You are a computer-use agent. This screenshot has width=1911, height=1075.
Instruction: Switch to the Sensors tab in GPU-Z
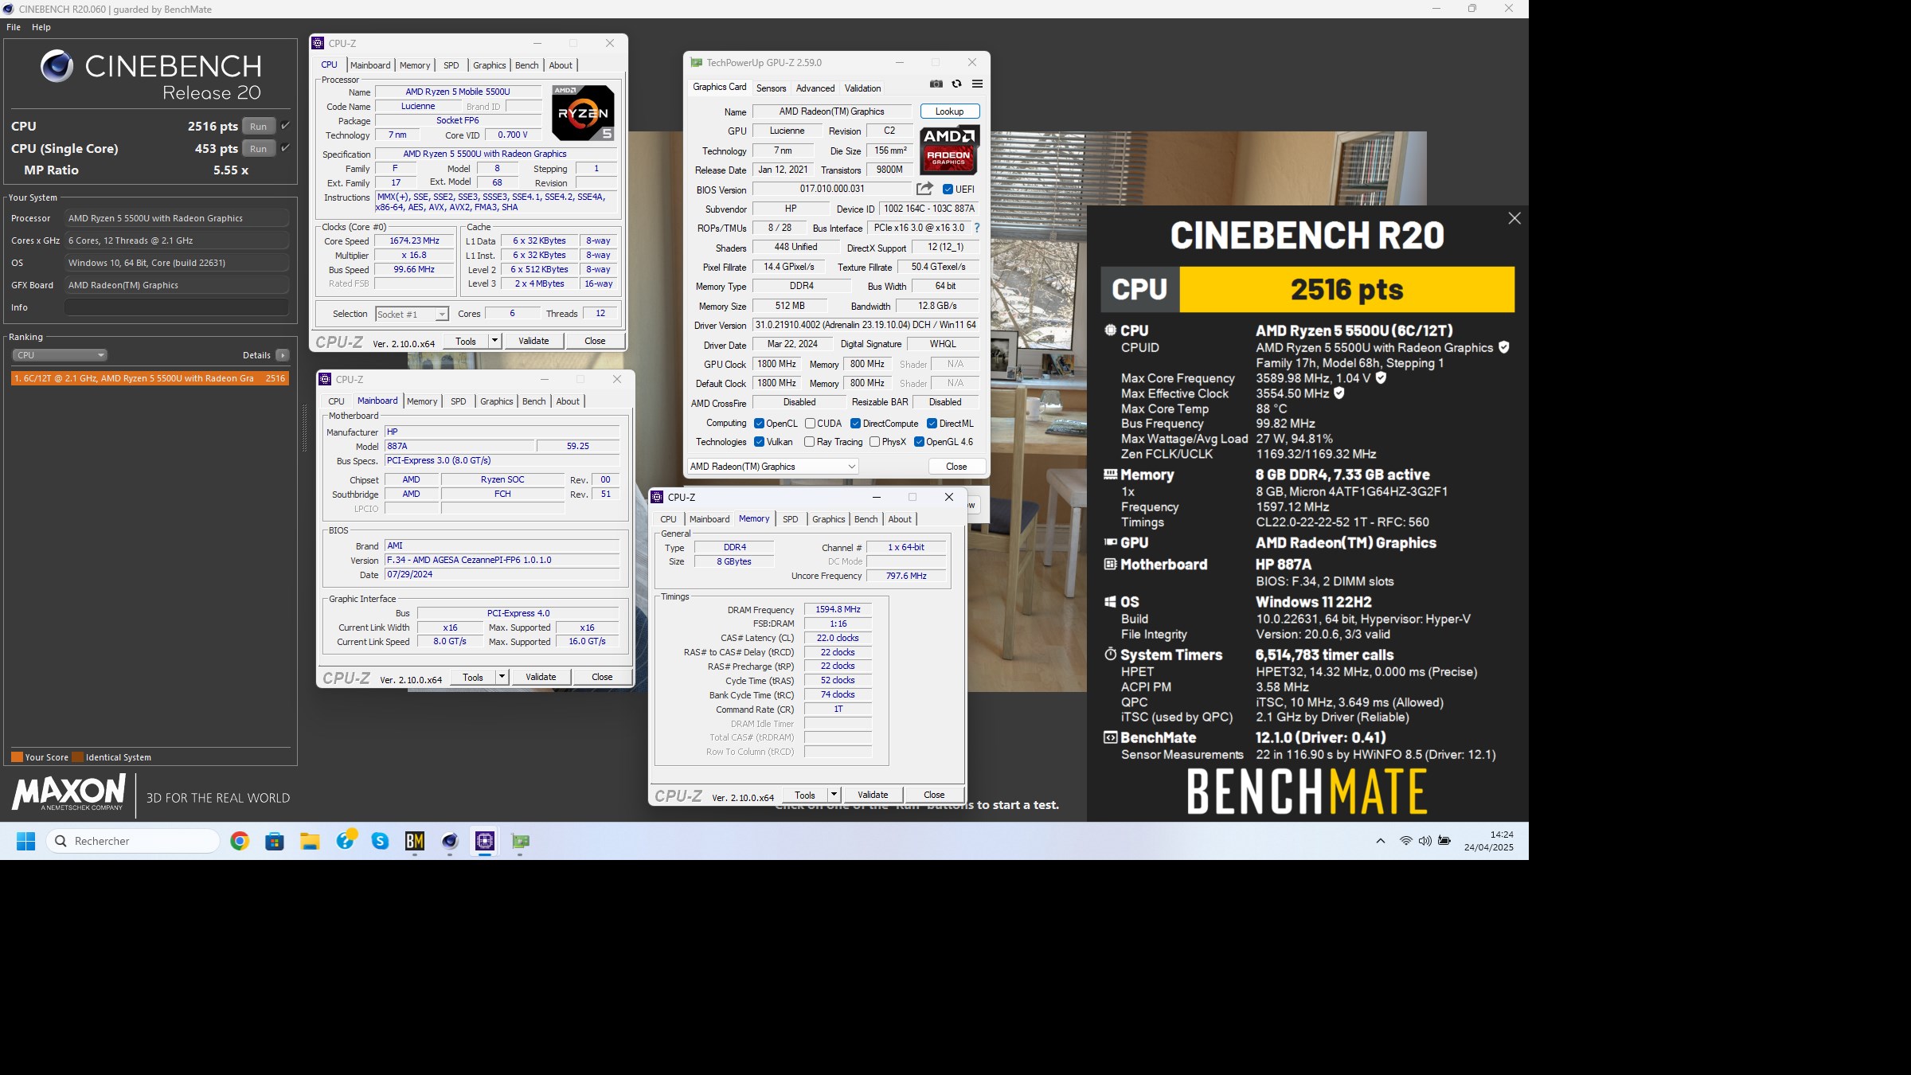tap(771, 88)
